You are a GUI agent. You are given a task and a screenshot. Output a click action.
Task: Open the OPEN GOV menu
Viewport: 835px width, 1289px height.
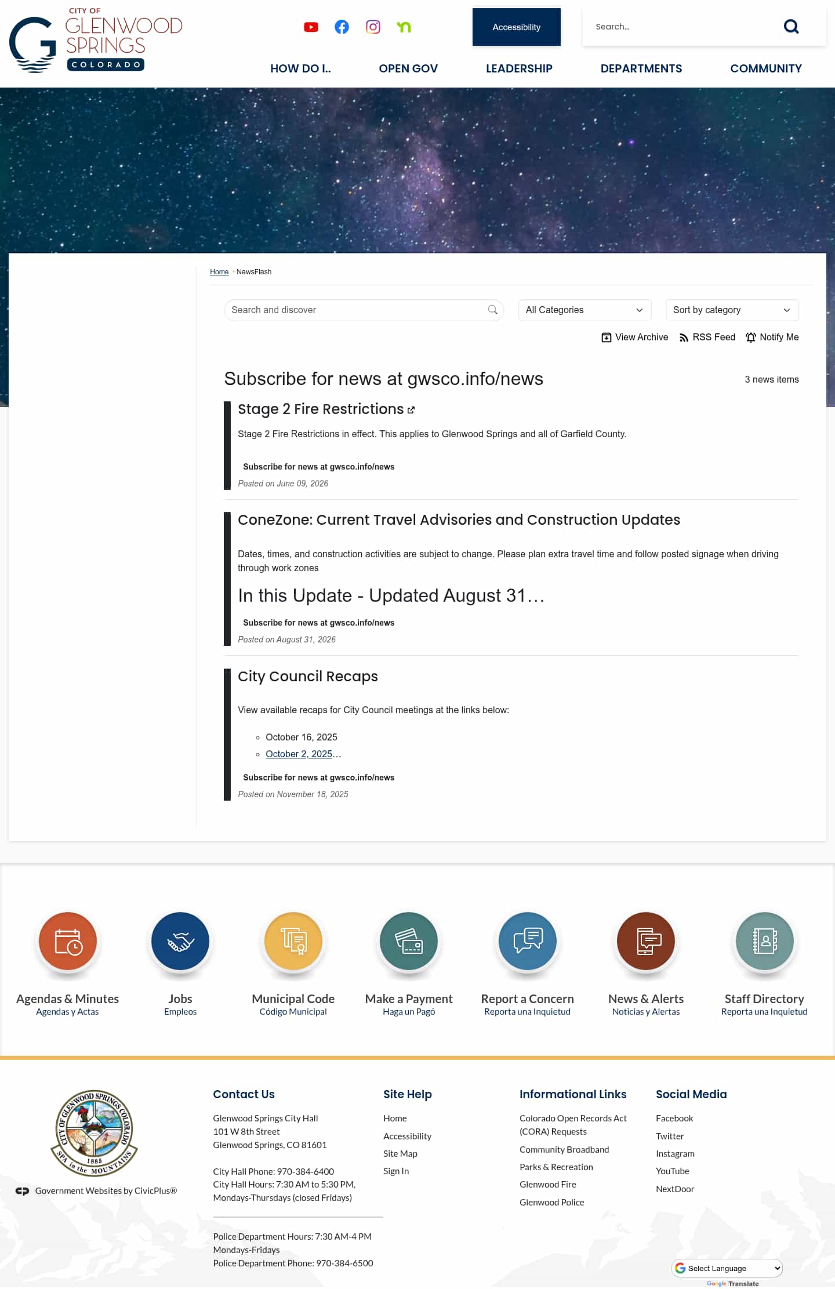pyautogui.click(x=408, y=68)
